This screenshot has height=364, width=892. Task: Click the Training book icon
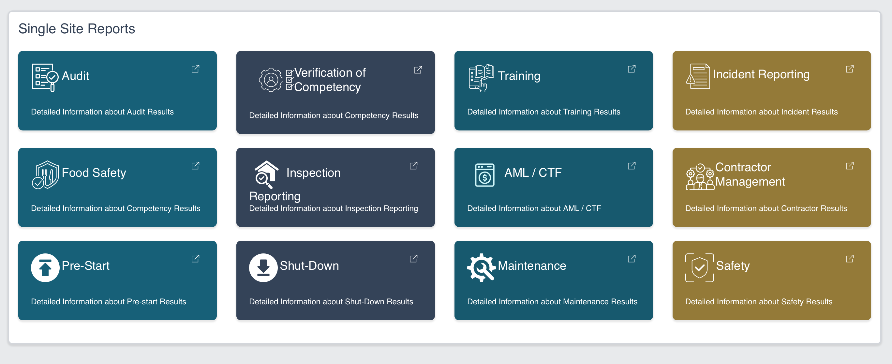481,78
